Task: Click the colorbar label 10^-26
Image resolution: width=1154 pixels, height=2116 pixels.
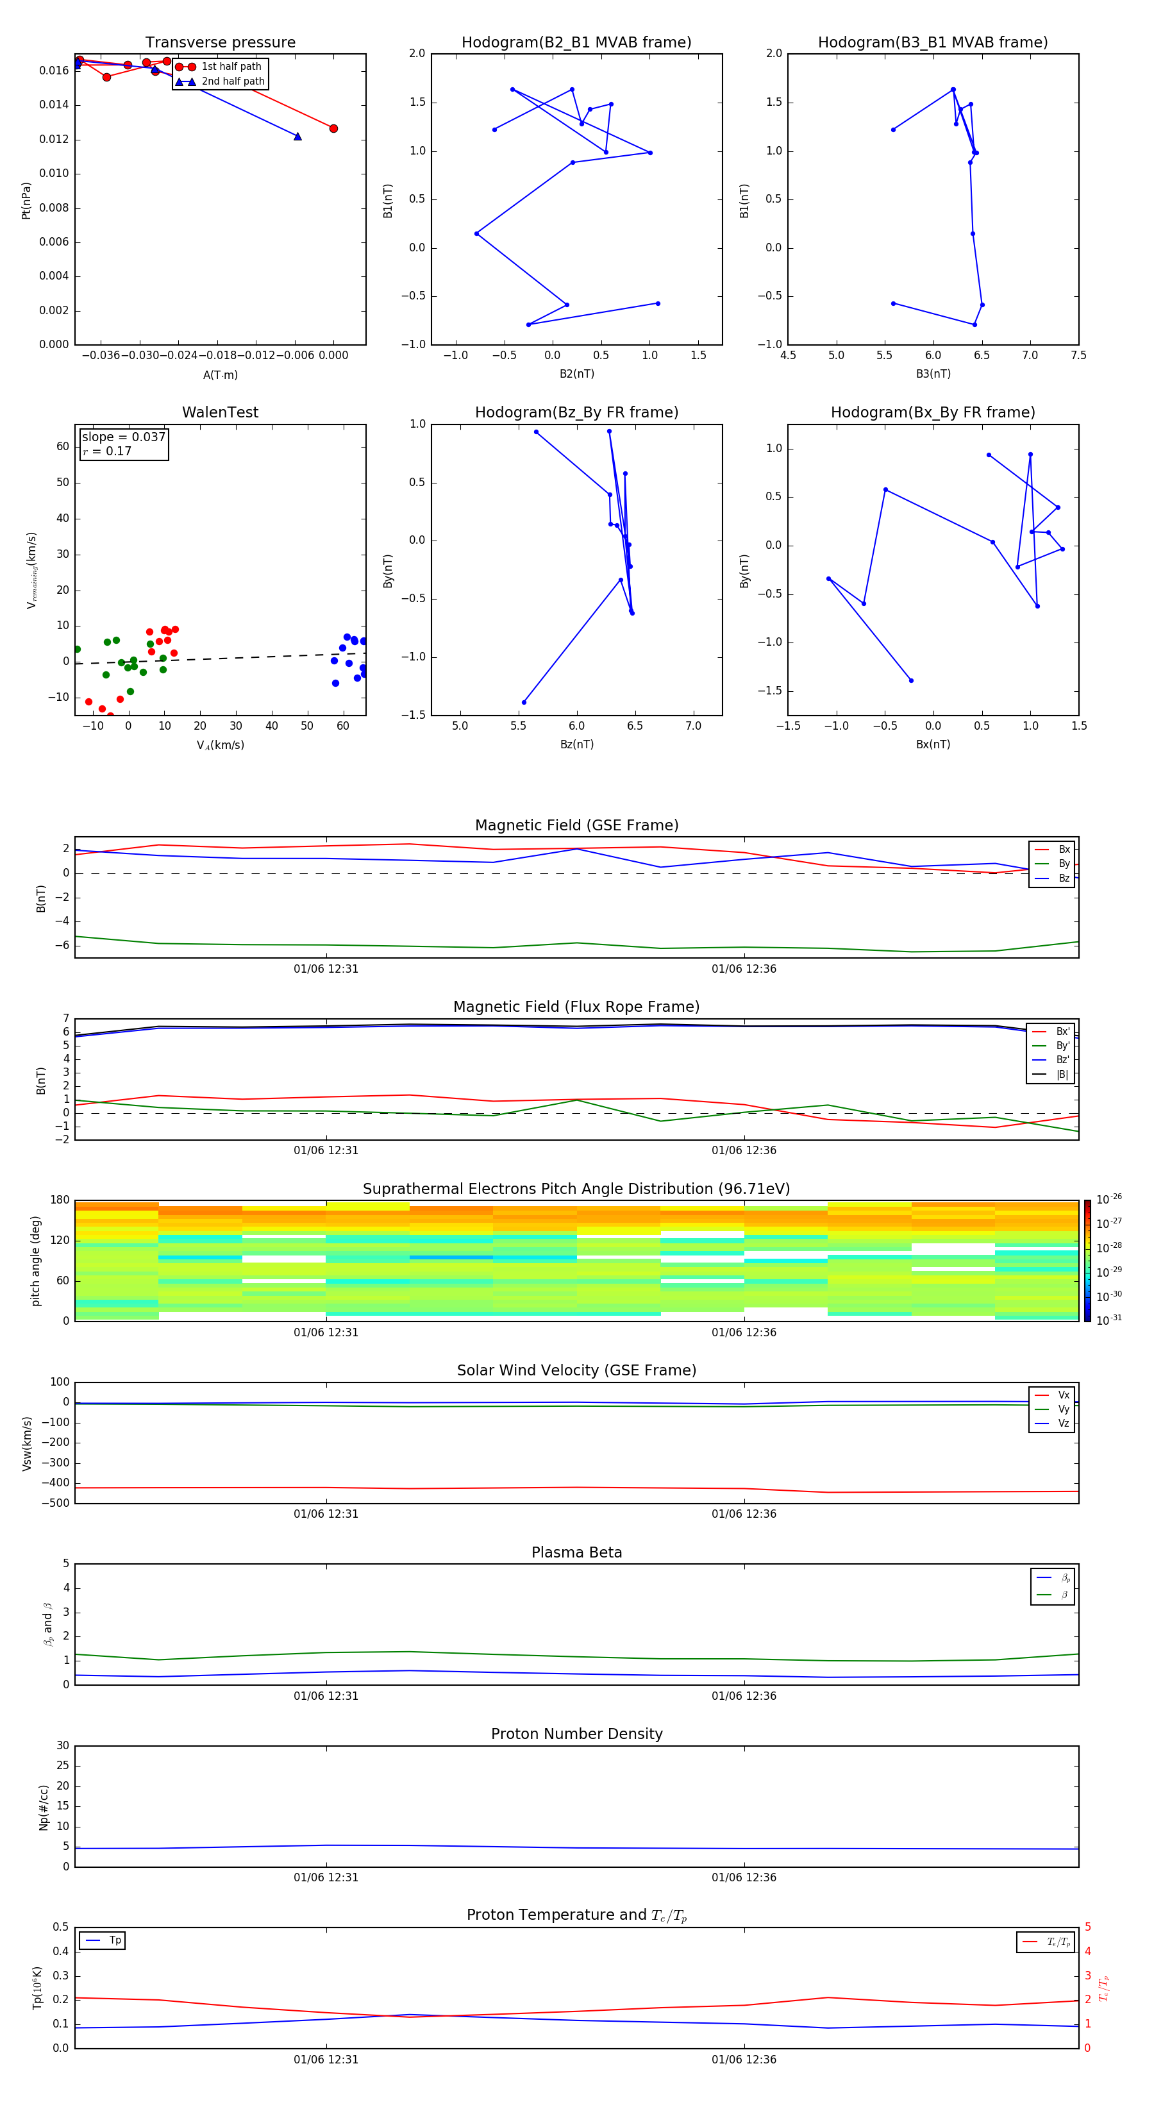Action: [1109, 1199]
